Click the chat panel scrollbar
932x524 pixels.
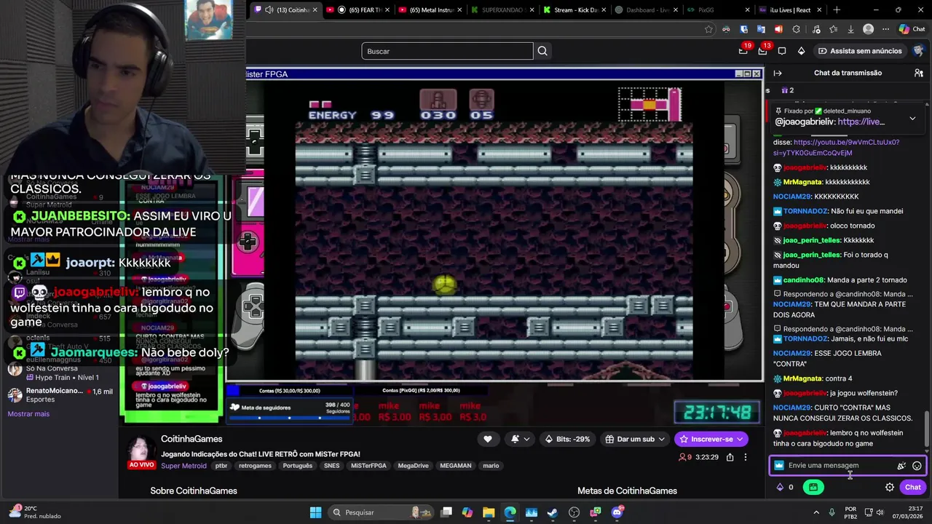click(926, 429)
